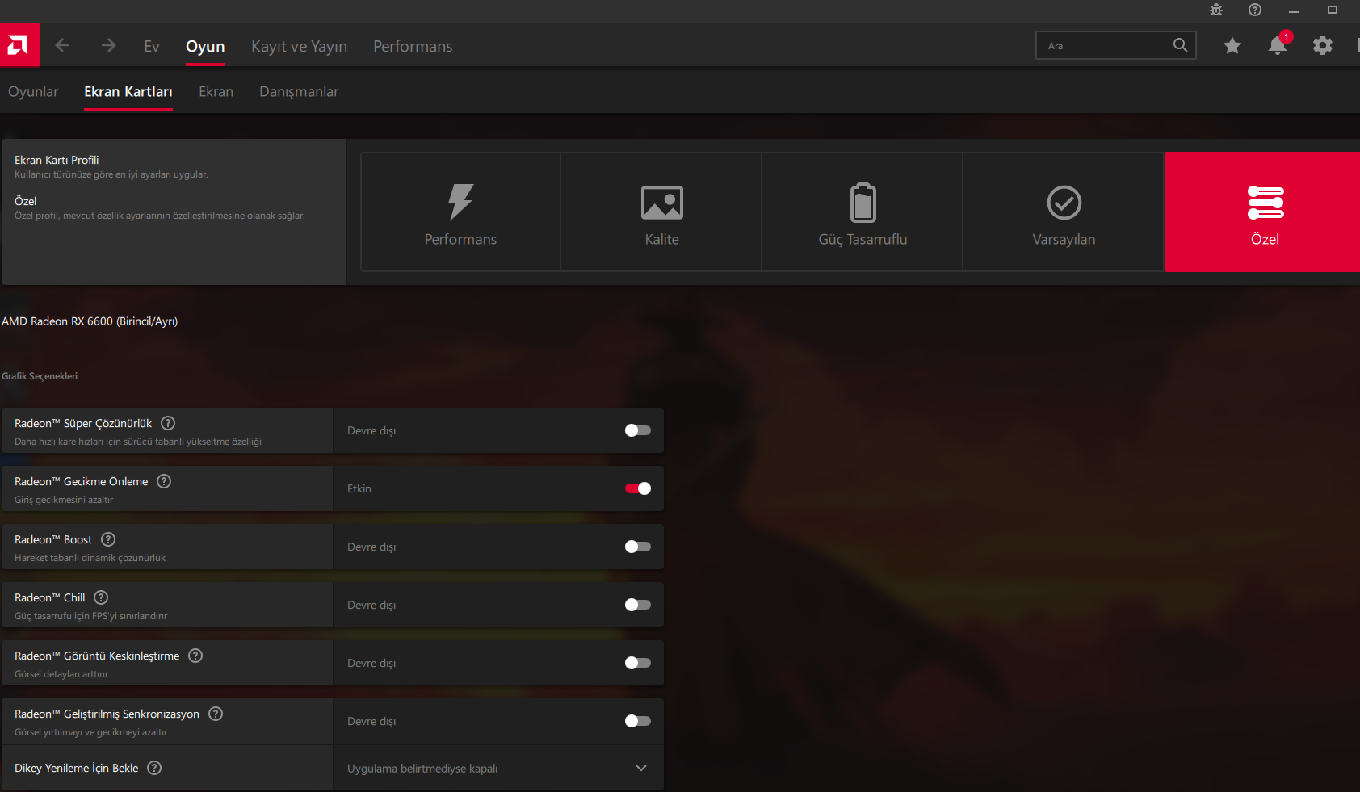Viewport: 1360px width, 792px height.
Task: Enable Radeon Chill toggle
Action: (x=638, y=605)
